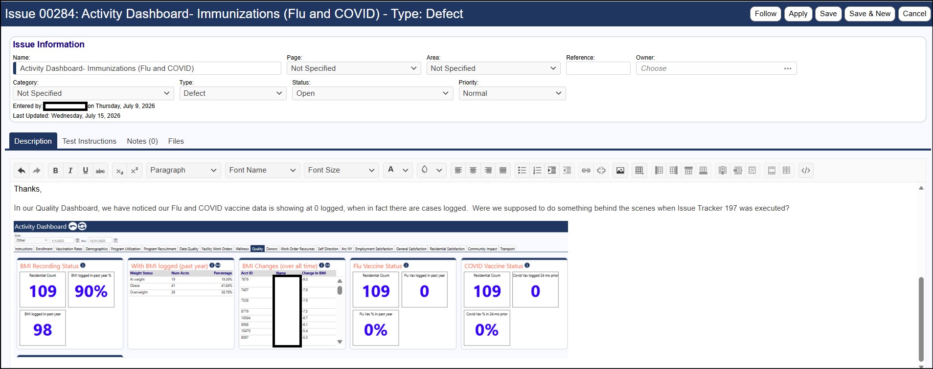This screenshot has width=933, height=369.
Task: Click the pasted Activity Dashboard screenshot
Action: tap(291, 289)
